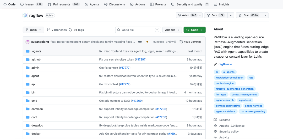Open the Insights tab
Image resolution: width=283 pixels, height=139 pixels.
click(x=221, y=4)
